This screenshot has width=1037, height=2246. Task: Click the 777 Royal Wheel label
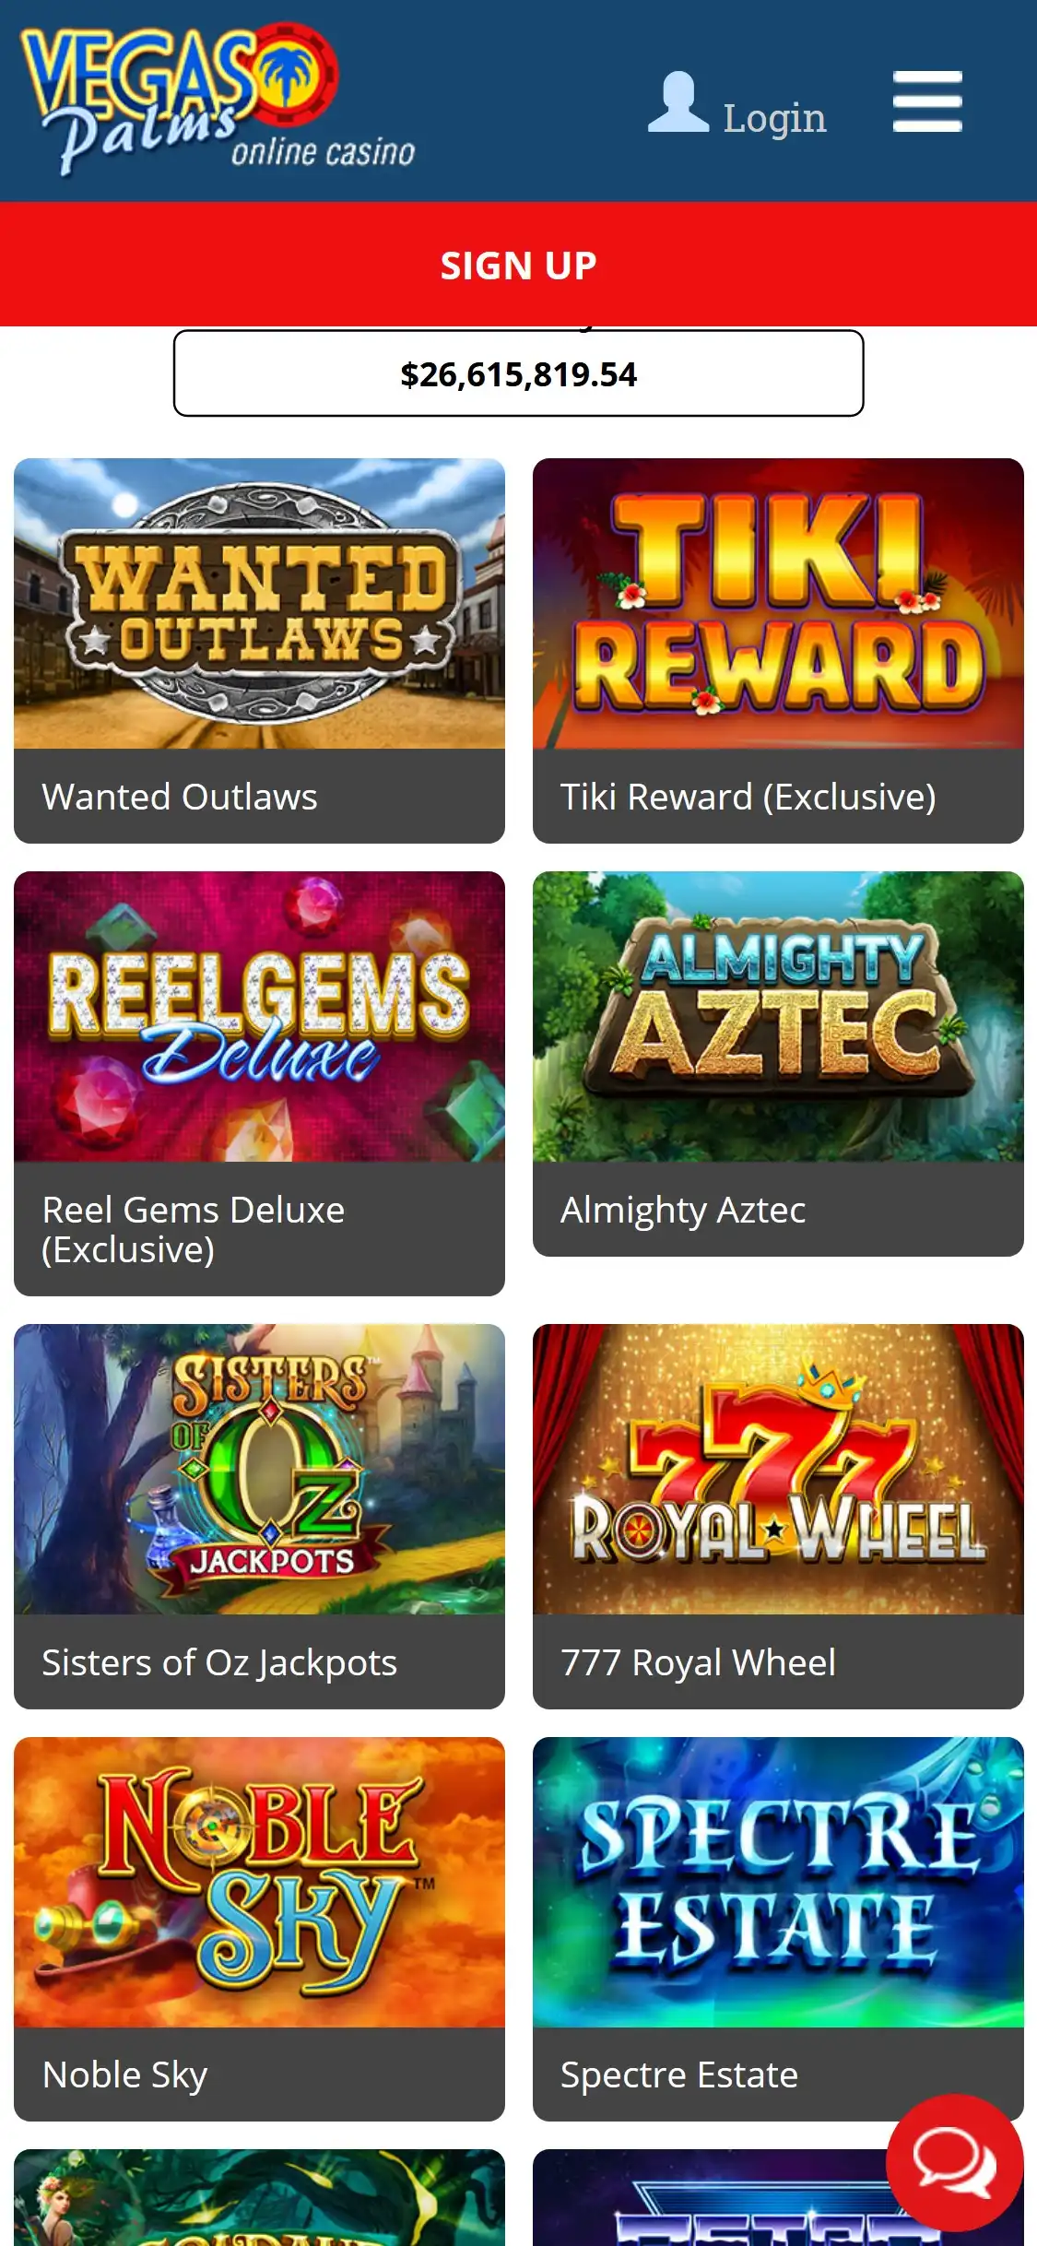coord(698,1662)
